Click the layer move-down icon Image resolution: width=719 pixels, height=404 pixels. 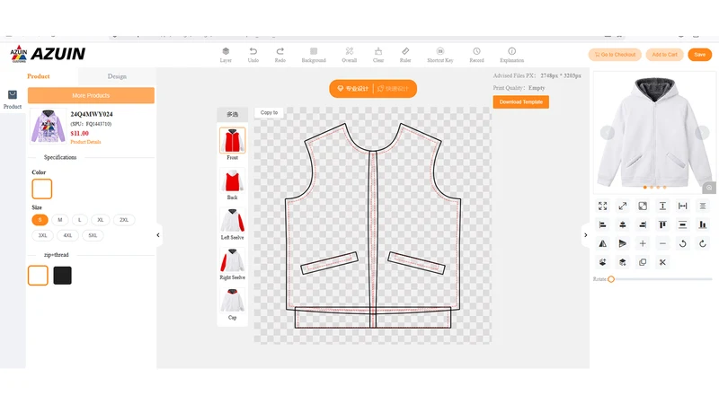[623, 262]
